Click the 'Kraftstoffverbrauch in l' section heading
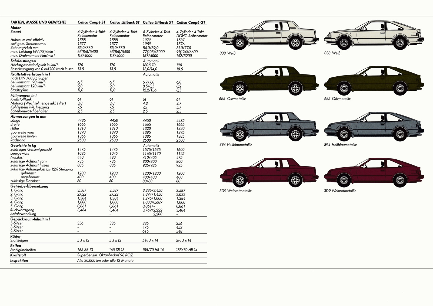 (30, 74)
